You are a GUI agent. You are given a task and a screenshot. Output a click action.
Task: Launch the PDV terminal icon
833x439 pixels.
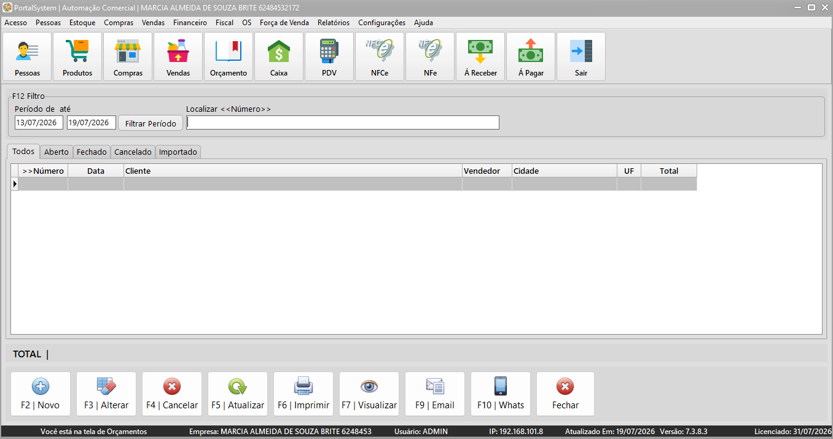coord(329,56)
